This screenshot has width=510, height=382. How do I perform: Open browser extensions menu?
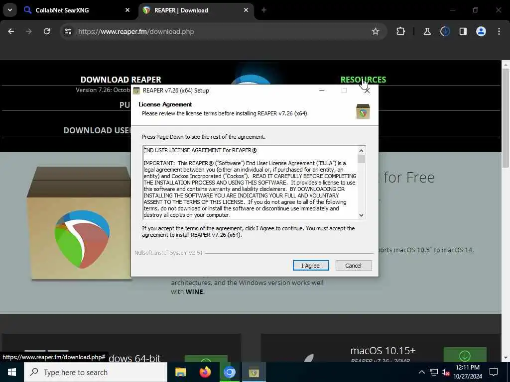pos(400,31)
